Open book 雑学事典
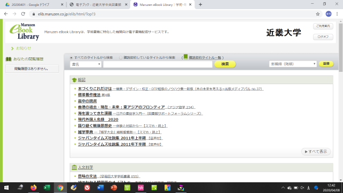Viewport: 343px width, 193px height. (120, 132)
